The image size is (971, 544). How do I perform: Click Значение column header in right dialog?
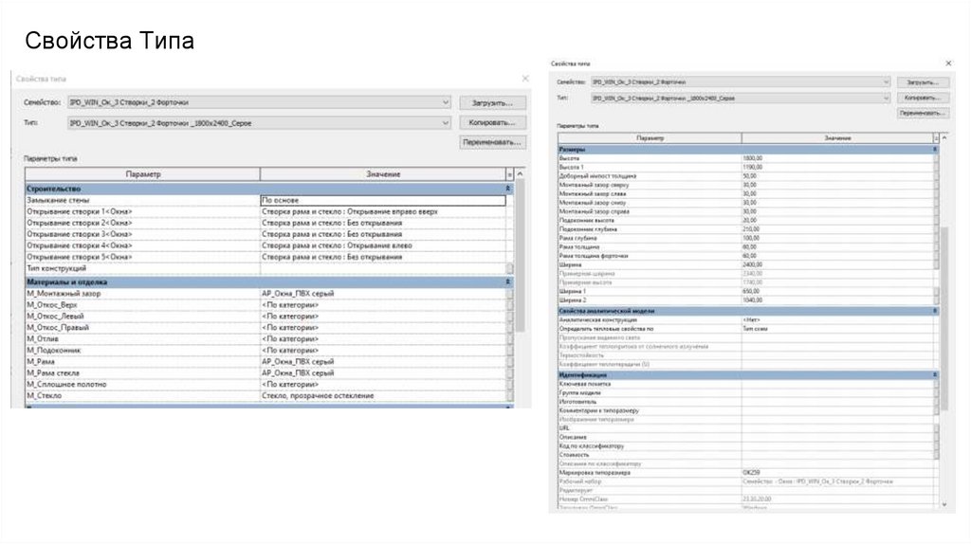pyautogui.click(x=836, y=138)
